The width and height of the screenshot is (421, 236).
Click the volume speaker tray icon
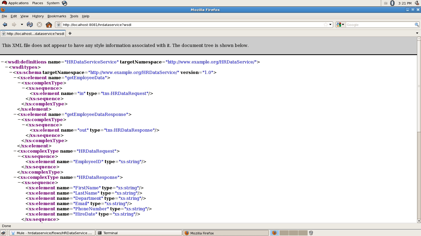[417, 3]
